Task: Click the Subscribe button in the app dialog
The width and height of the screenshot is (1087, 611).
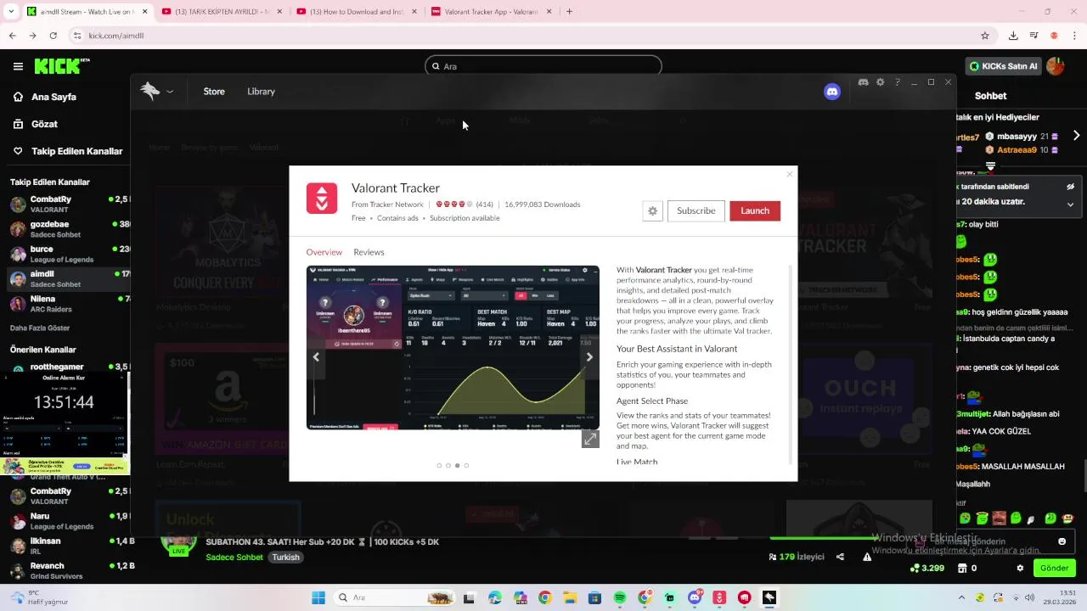Action: (x=696, y=210)
